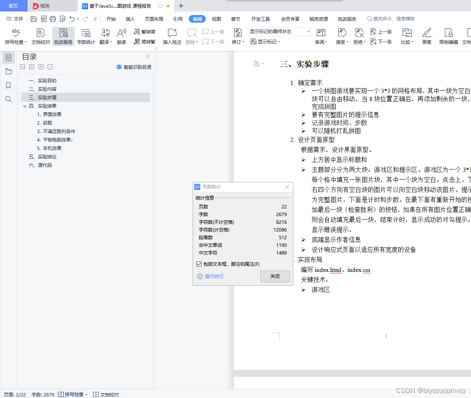Switch to the 首页 browser tab
The height and width of the screenshot is (398, 471).
coord(13,6)
